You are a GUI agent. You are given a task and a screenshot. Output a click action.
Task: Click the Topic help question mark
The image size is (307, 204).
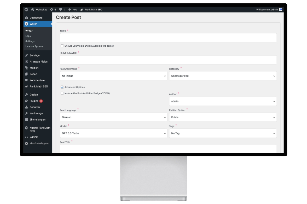[68, 30]
